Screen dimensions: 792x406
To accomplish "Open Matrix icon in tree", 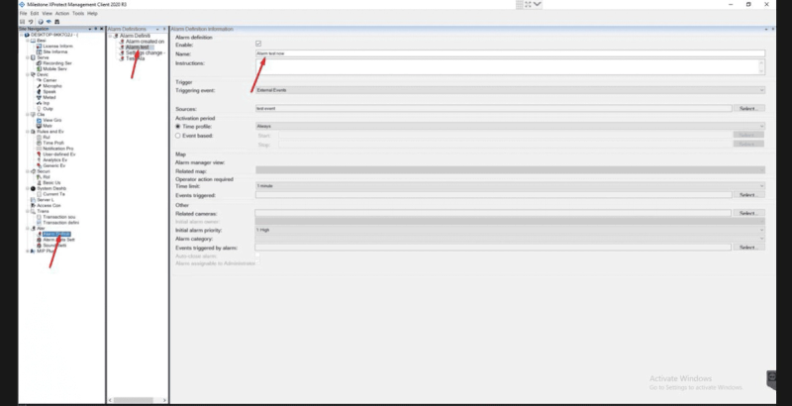I will coord(39,126).
